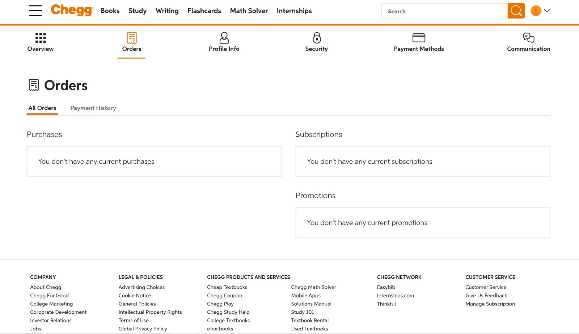Open the Manage Subscription link

(x=490, y=304)
